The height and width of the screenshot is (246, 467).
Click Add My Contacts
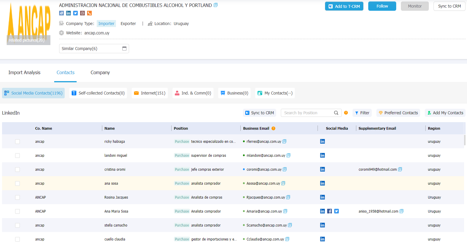[445, 113]
